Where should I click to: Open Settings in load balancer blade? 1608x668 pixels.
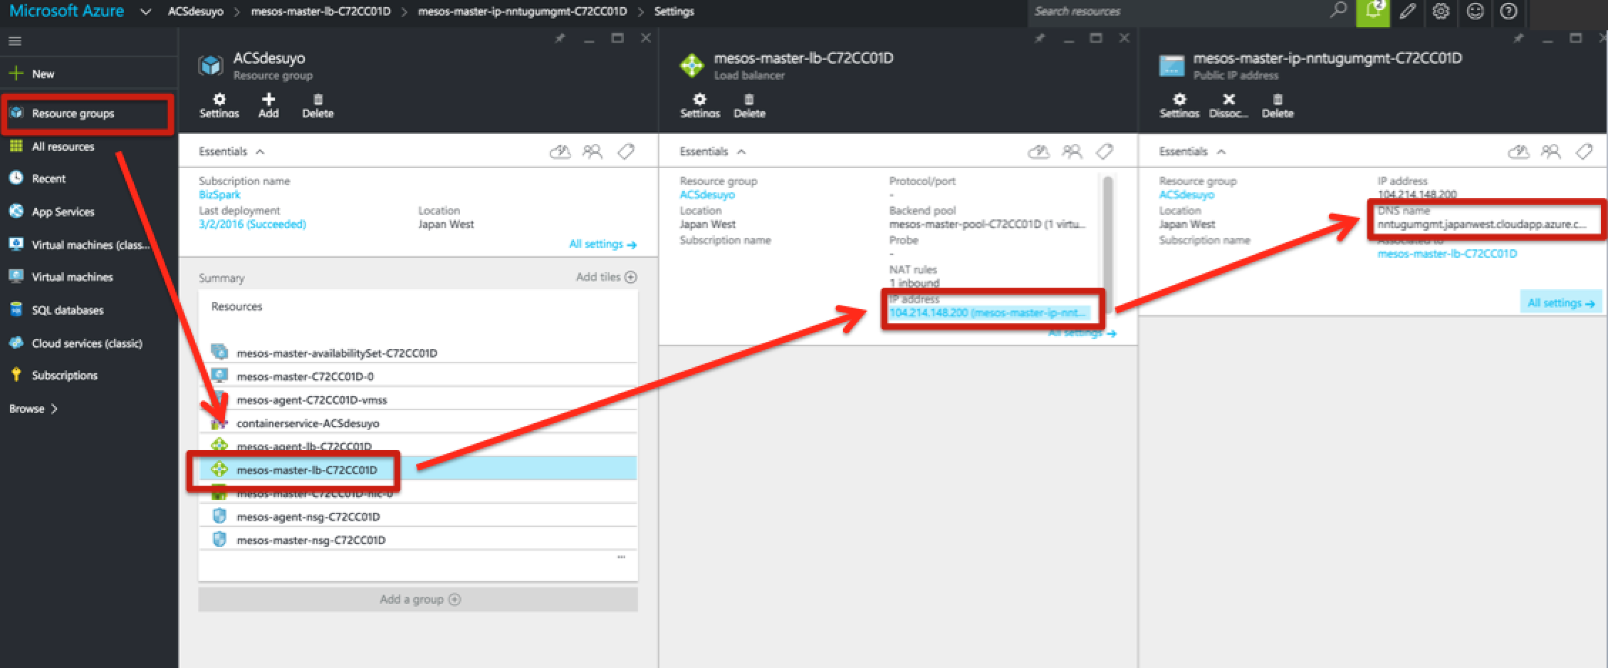coord(700,105)
